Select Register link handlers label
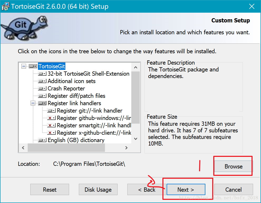The height and width of the screenshot is (203, 261). [74, 103]
